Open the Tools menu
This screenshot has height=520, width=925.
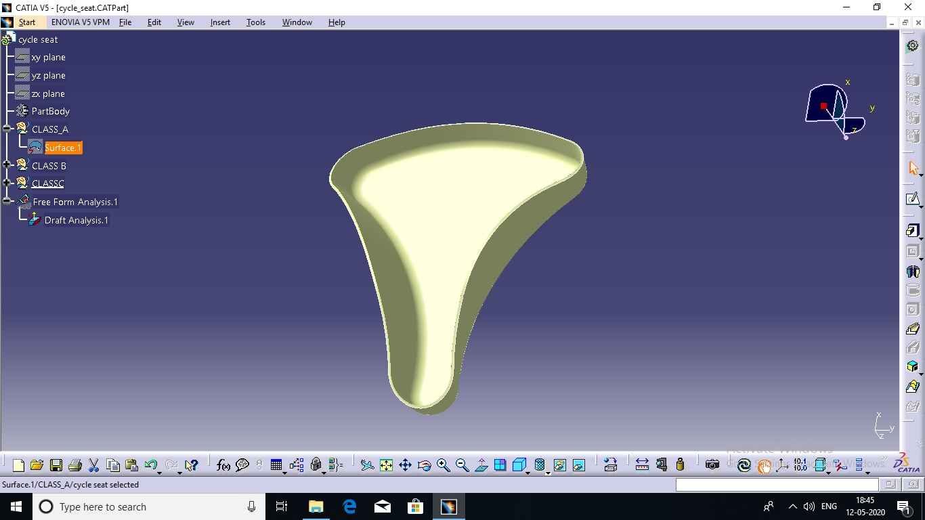click(x=255, y=22)
